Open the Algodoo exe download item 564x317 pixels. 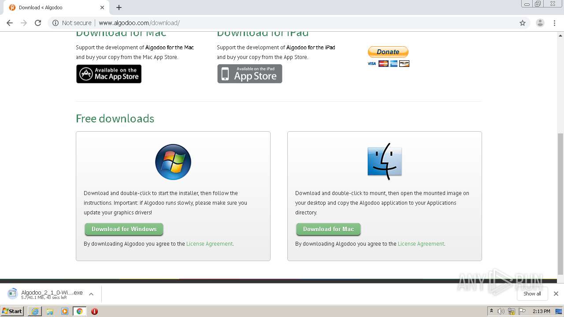[45, 294]
